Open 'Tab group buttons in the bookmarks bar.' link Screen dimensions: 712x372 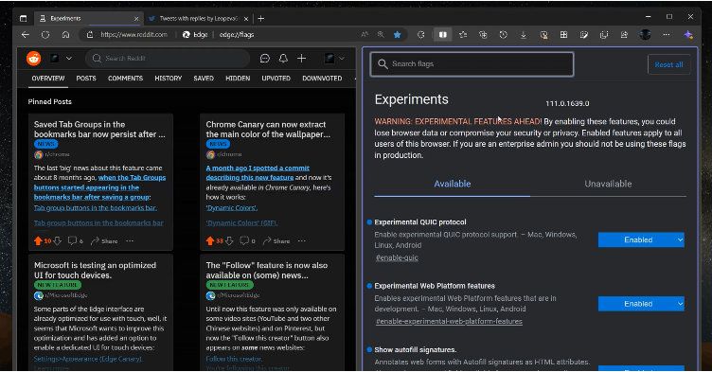coord(96,208)
